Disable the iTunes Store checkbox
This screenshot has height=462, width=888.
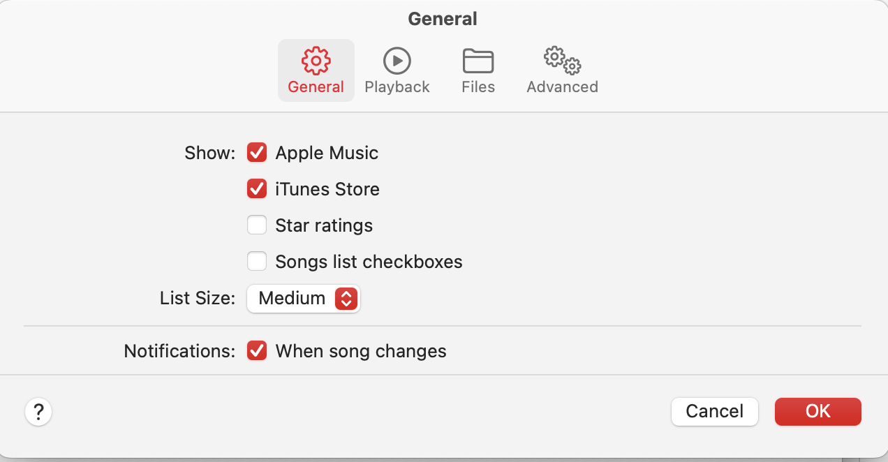(x=257, y=189)
